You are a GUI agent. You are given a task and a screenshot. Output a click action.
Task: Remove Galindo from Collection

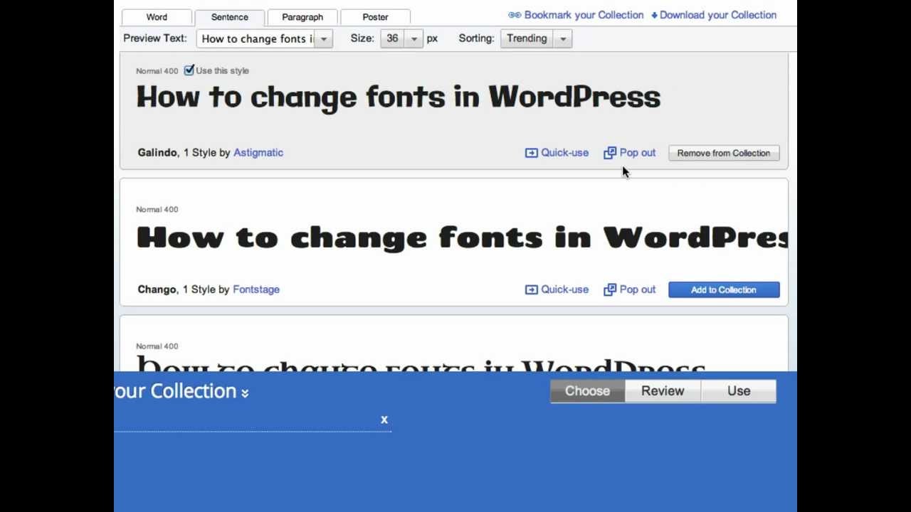[724, 153]
